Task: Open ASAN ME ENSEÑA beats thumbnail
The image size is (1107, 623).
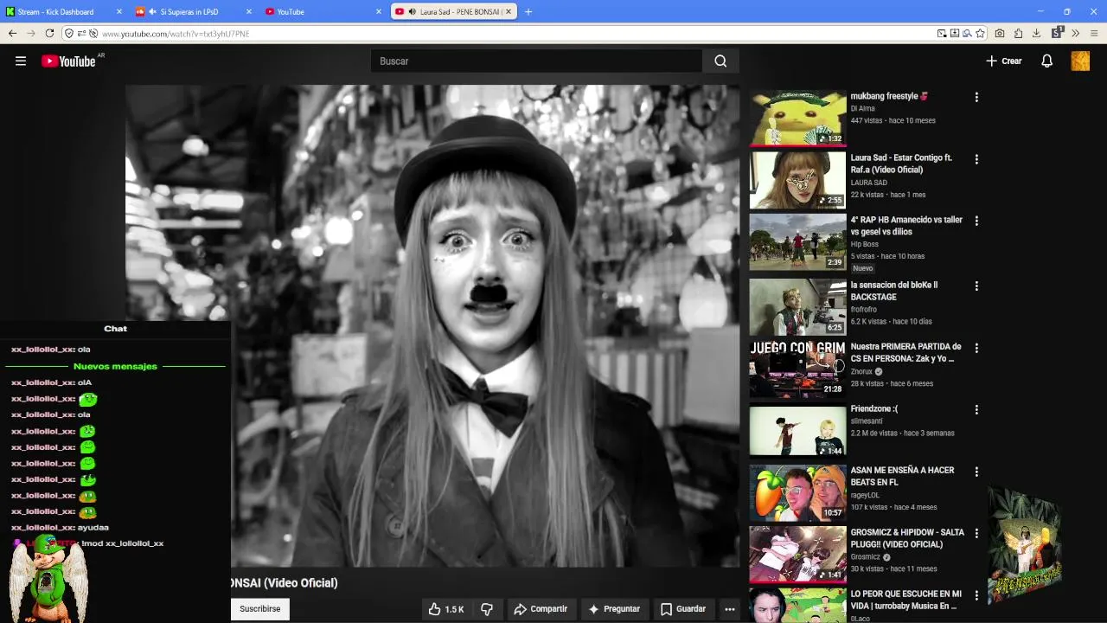Action: tap(797, 492)
